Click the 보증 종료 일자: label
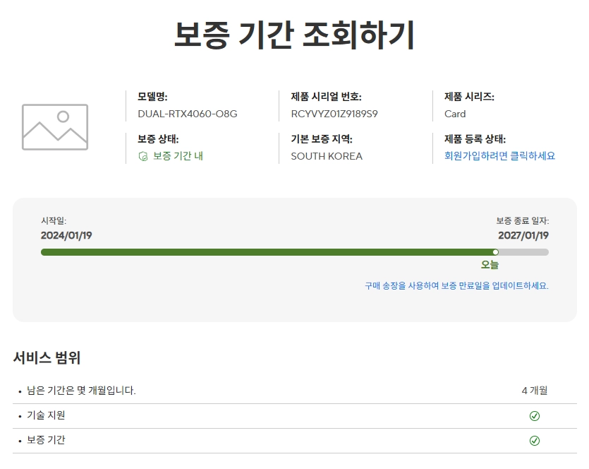589x469 pixels. (523, 221)
